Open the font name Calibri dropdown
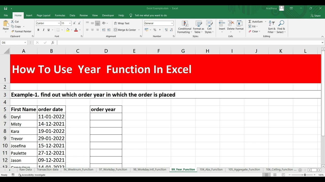Viewport: 325px width, 182px height. [x=59, y=23]
